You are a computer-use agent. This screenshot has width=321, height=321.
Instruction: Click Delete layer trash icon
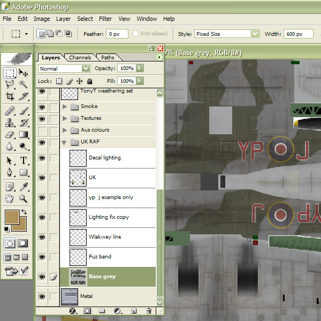149,311
